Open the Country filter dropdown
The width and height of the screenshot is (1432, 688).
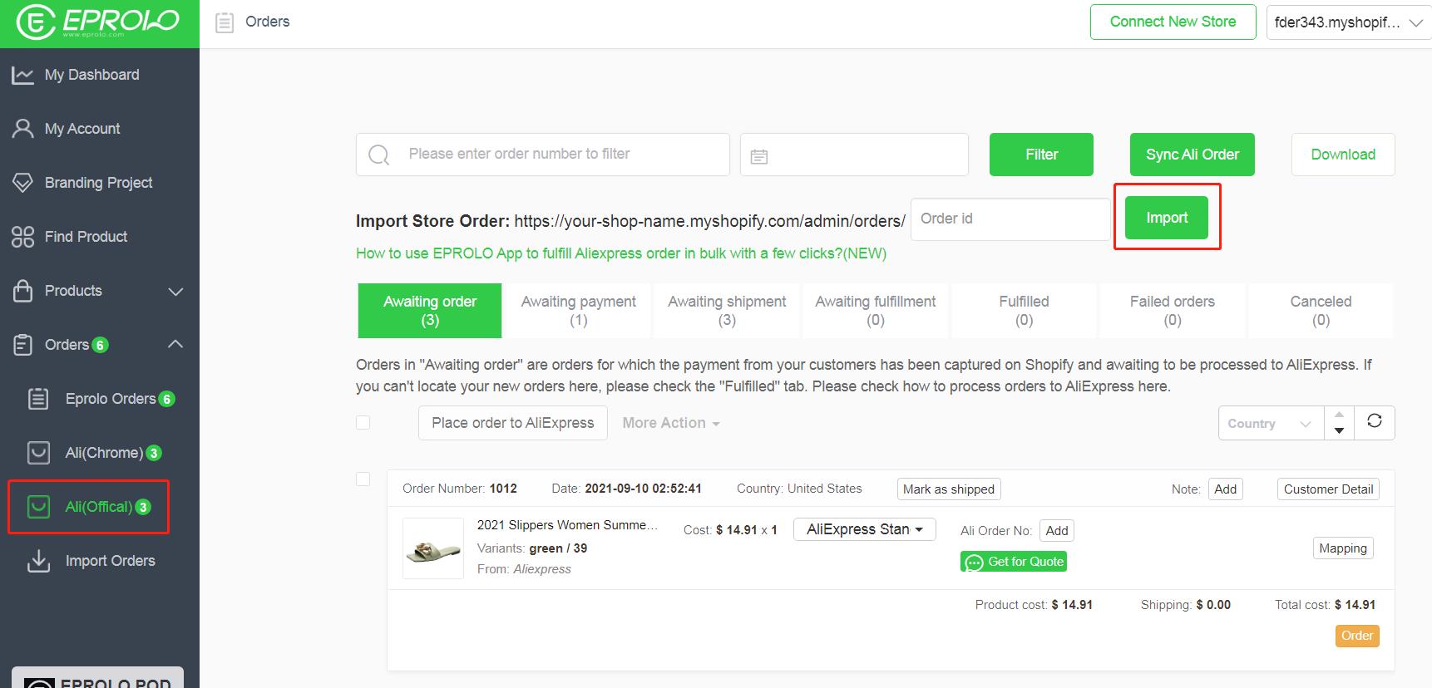(x=1269, y=423)
